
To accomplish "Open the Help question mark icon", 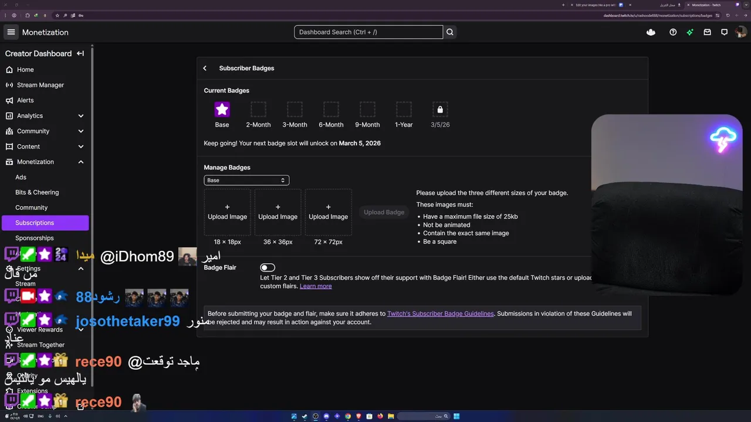I will [x=673, y=32].
